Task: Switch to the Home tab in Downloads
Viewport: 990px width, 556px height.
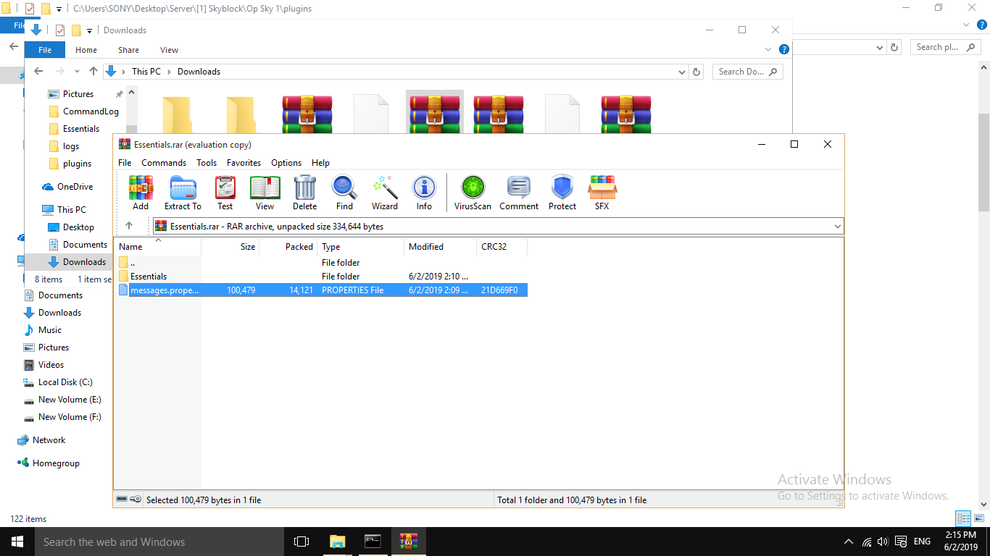Action: [x=86, y=50]
